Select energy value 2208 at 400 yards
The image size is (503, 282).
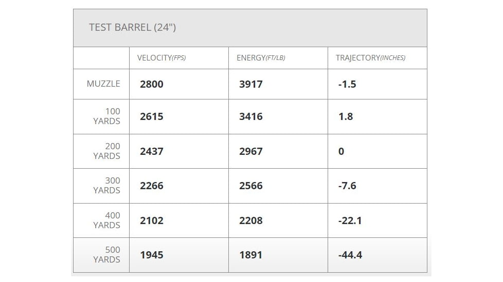coord(251,220)
